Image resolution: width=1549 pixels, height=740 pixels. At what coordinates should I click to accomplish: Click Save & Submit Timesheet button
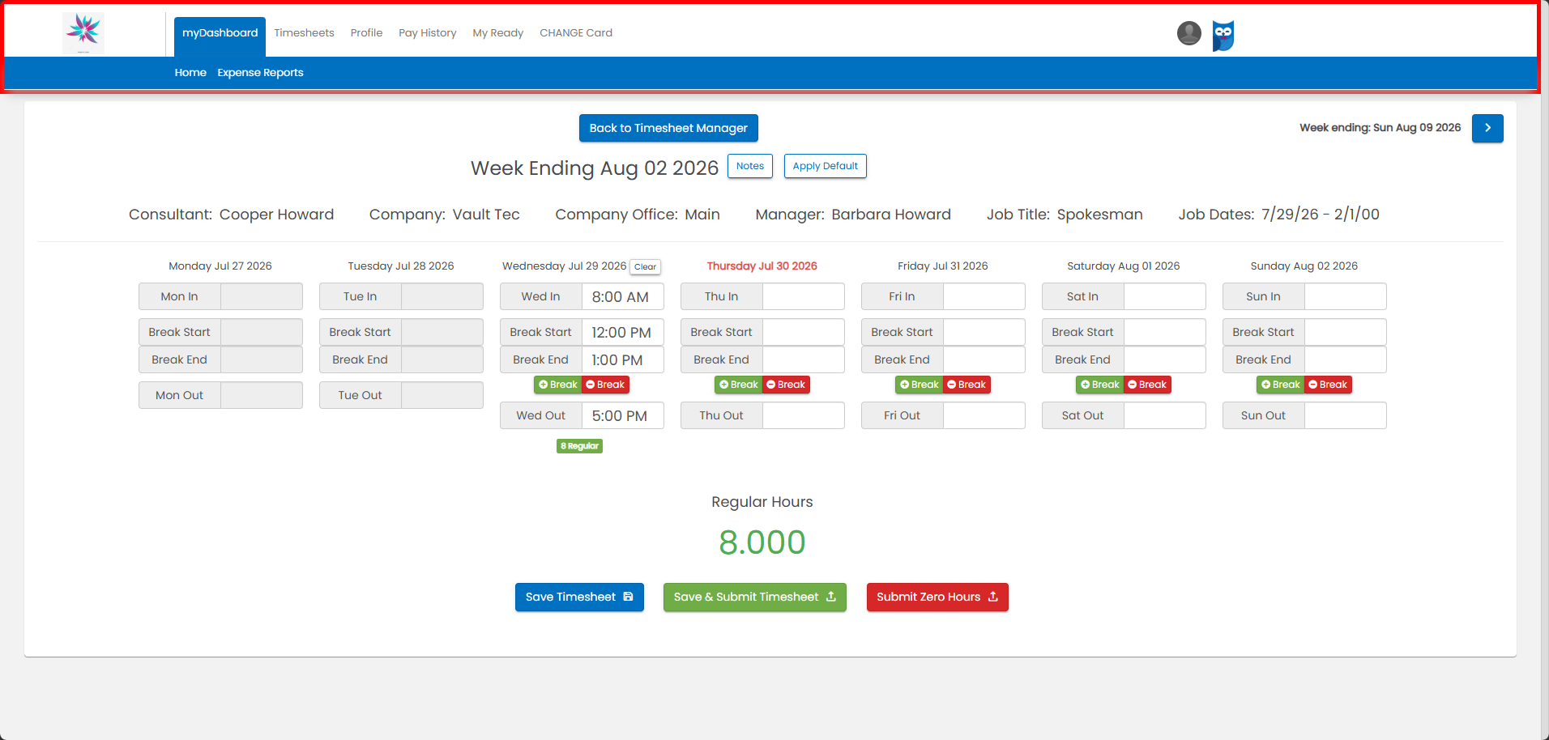click(754, 598)
